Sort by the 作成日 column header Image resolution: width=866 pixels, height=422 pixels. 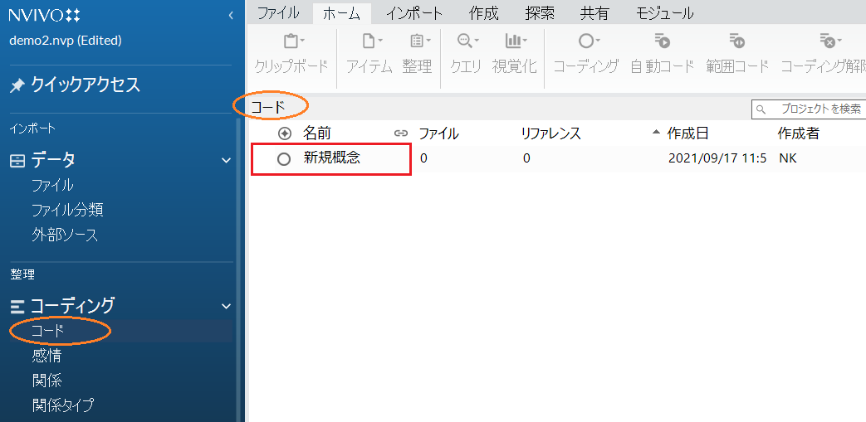(x=687, y=133)
